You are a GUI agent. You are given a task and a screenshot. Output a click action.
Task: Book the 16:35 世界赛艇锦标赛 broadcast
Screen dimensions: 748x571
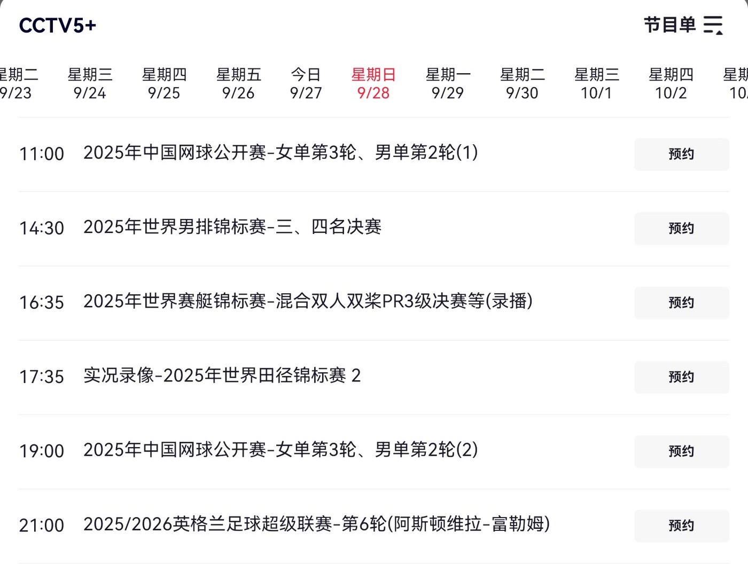pos(681,303)
